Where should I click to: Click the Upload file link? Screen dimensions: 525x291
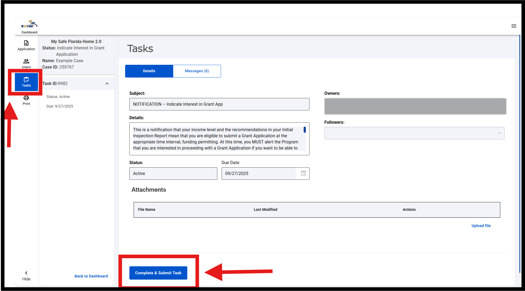pyautogui.click(x=481, y=226)
